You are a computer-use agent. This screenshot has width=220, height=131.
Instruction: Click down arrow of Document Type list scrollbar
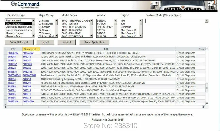coord(34,36)
